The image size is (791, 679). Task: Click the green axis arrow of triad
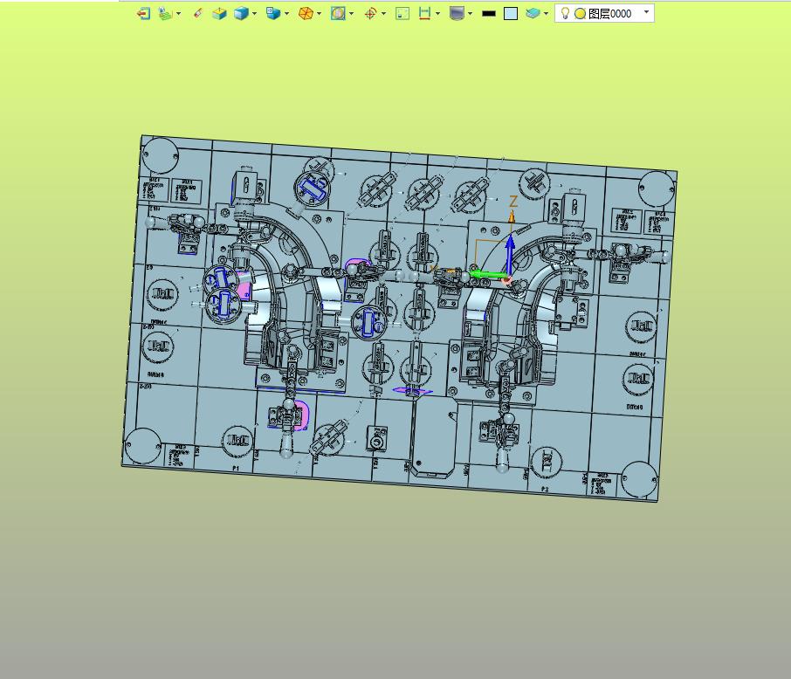(x=488, y=274)
